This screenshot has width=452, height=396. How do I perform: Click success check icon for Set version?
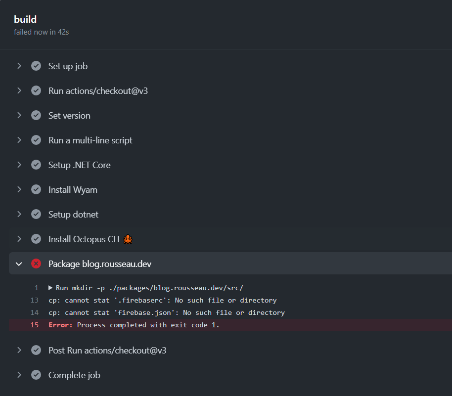click(36, 116)
